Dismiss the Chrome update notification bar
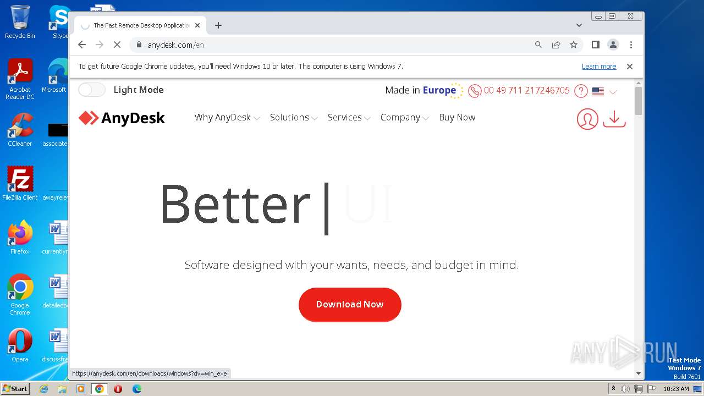 tap(630, 67)
